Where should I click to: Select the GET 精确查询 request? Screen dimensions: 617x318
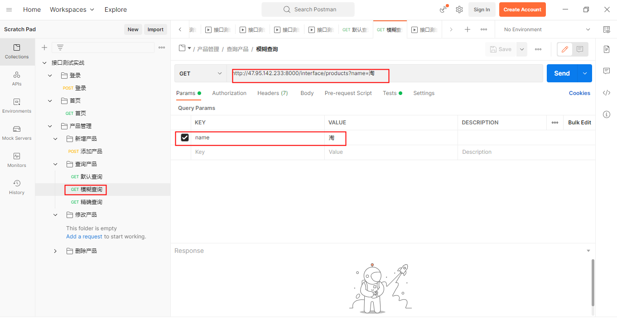[87, 202]
